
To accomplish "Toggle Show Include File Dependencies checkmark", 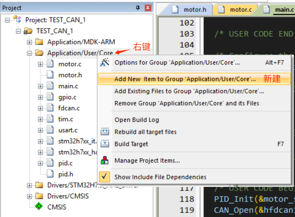I will click(105, 177).
